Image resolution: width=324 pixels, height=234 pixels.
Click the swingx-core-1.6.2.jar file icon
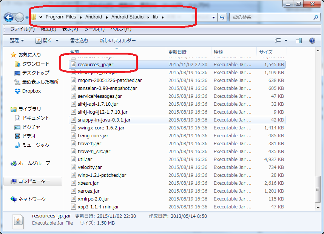point(73,128)
